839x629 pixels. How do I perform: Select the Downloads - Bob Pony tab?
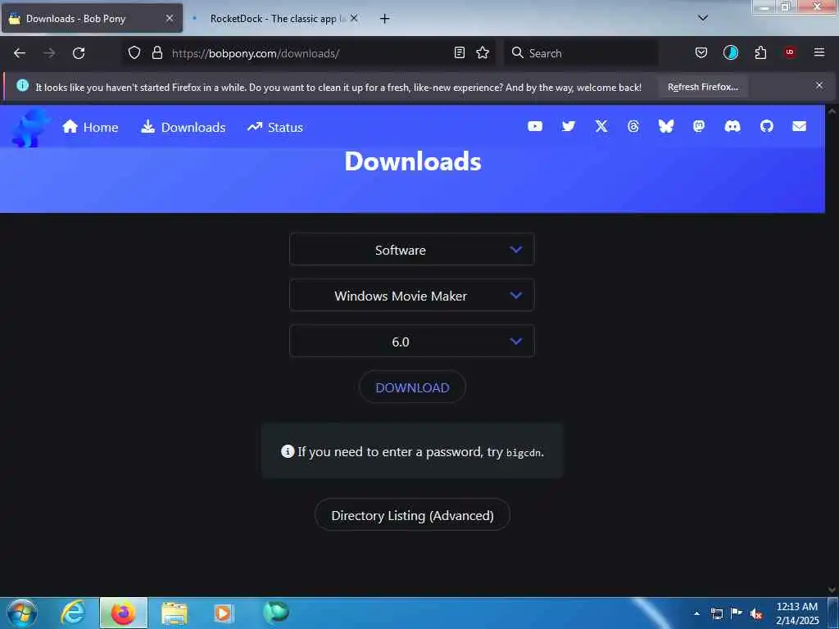92,19
